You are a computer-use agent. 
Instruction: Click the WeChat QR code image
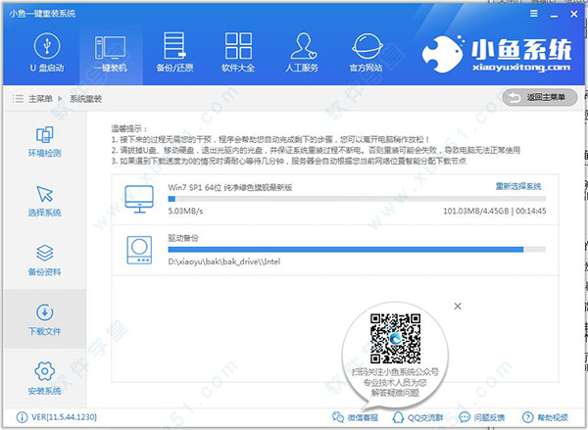pyautogui.click(x=395, y=339)
